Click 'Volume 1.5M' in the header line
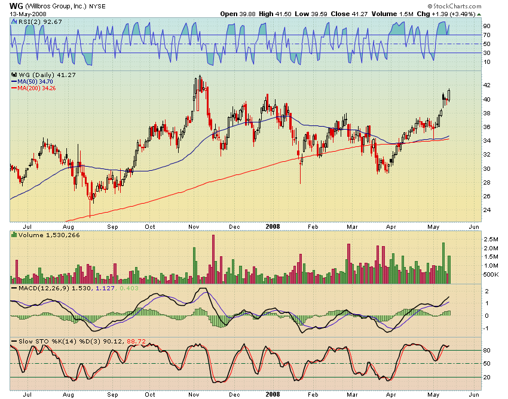The height and width of the screenshot is (399, 508). tap(392, 14)
